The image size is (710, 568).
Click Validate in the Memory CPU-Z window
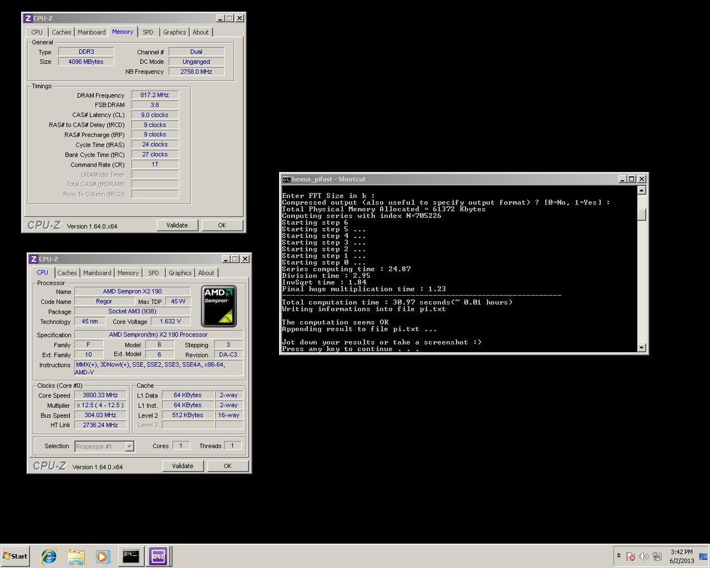[x=177, y=225]
